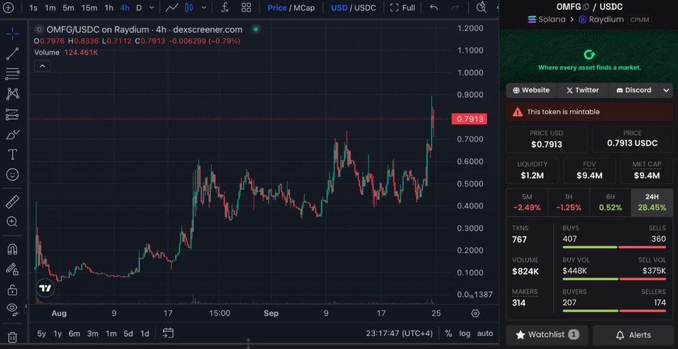The image size is (678, 349).
Task: Undo the last chart action
Action: click(x=434, y=8)
